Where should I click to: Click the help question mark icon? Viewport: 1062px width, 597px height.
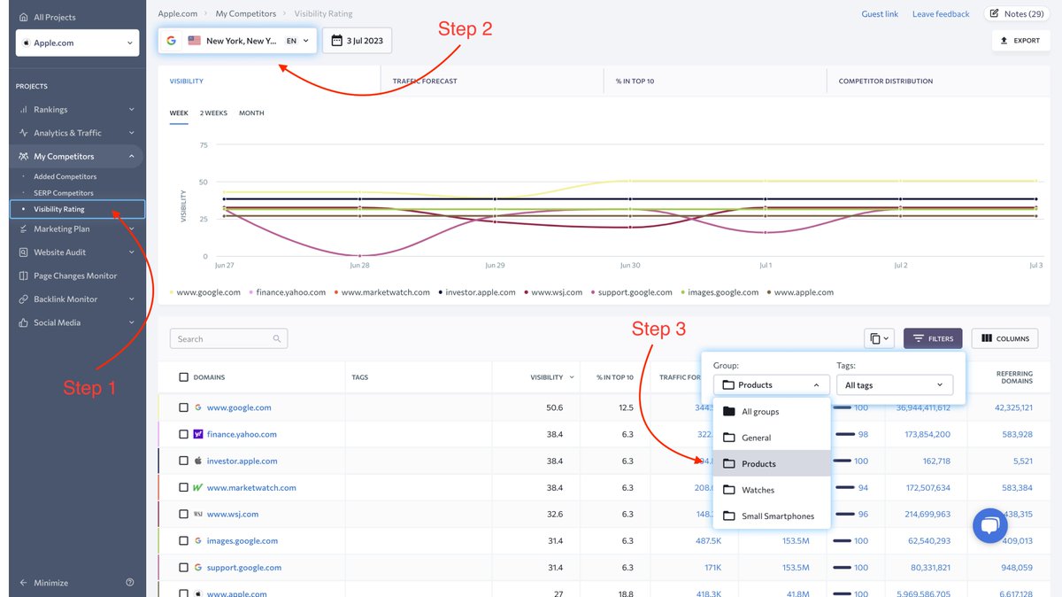(130, 583)
